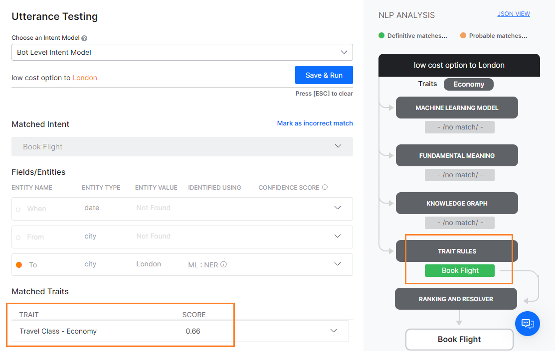This screenshot has width=555, height=351.
Task: Expand the To city London entity row
Action: pyautogui.click(x=338, y=264)
